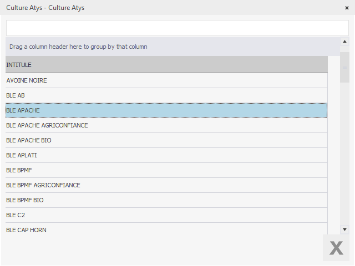The height and width of the screenshot is (266, 355).
Task: Click into the search text field
Action: tap(177, 28)
